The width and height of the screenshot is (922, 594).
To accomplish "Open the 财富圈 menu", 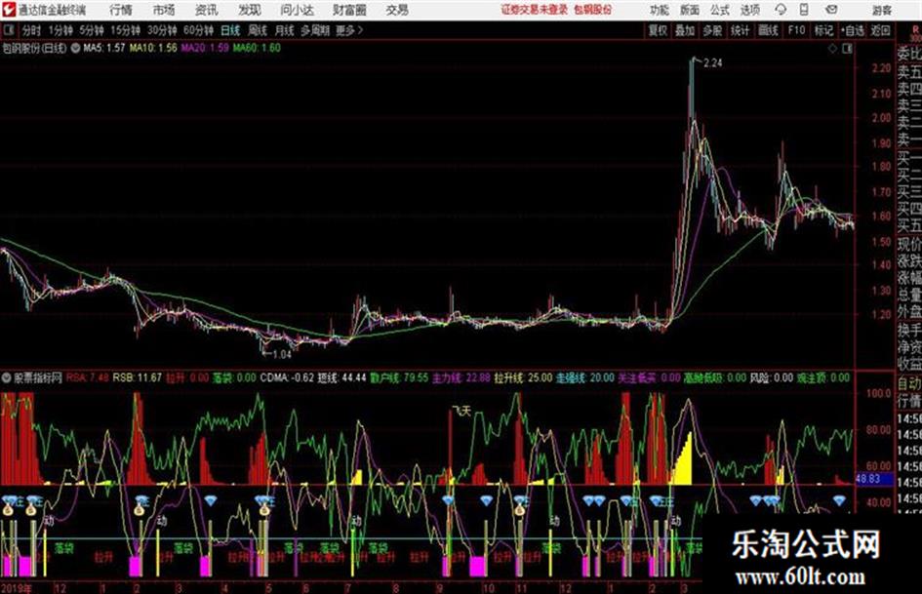I will (x=349, y=10).
